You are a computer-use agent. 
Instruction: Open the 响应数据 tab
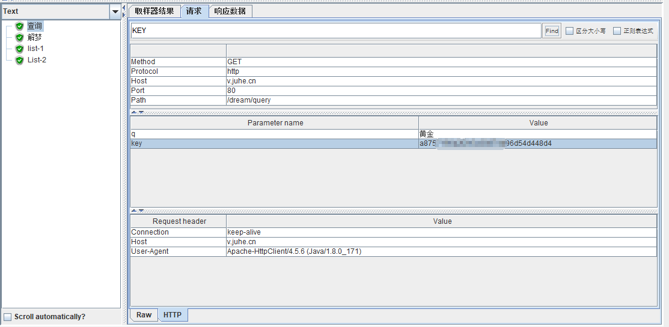click(230, 11)
